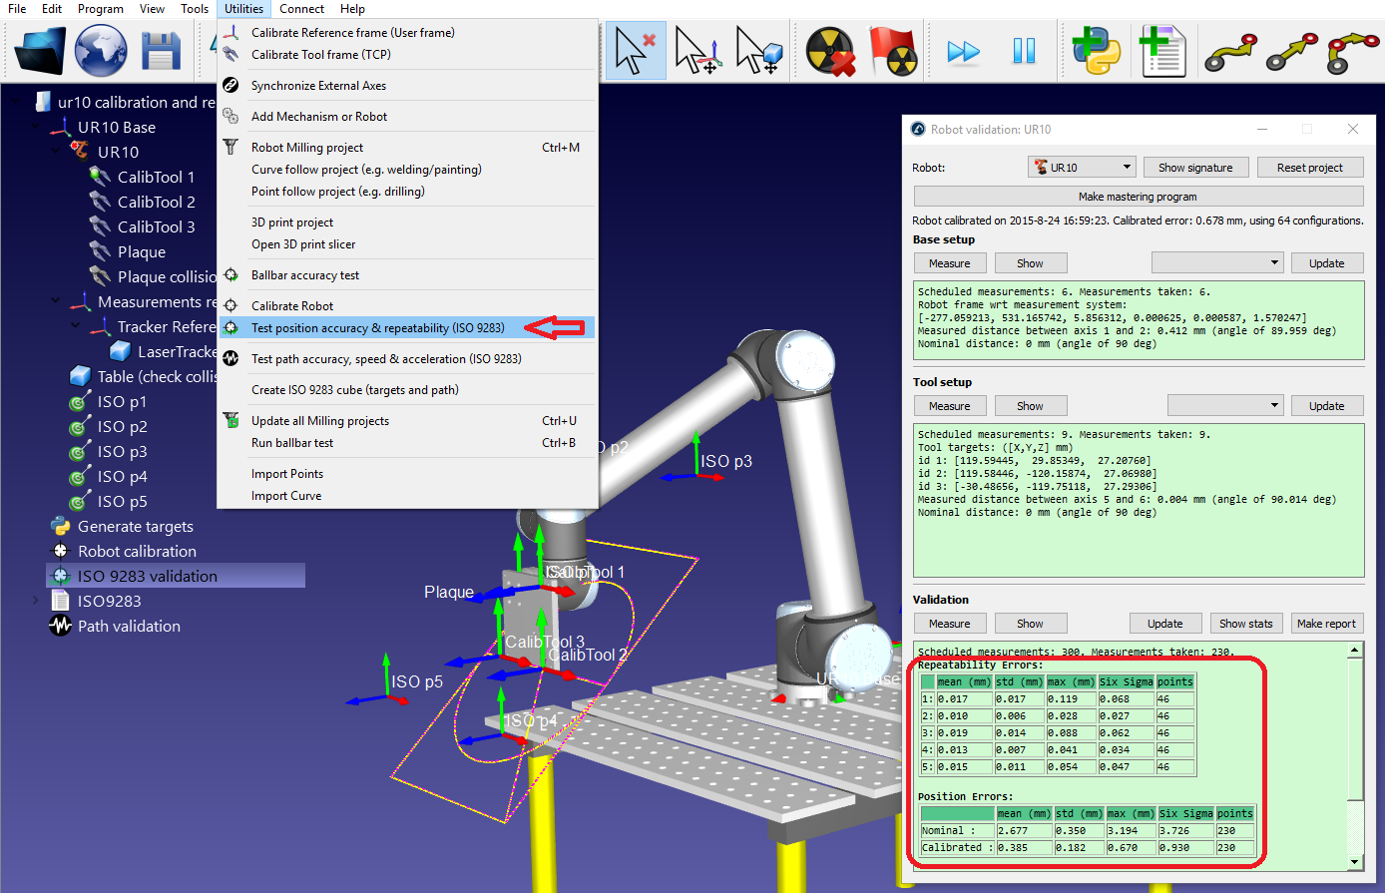
Task: Click the add Python program icon
Action: click(1096, 50)
